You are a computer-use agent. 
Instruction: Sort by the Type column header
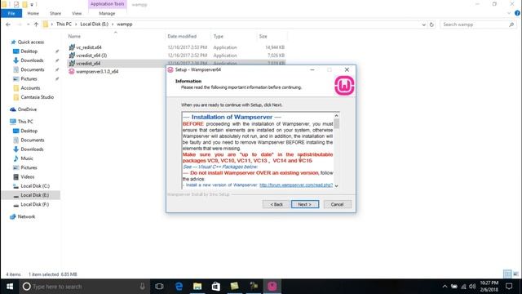click(219, 36)
